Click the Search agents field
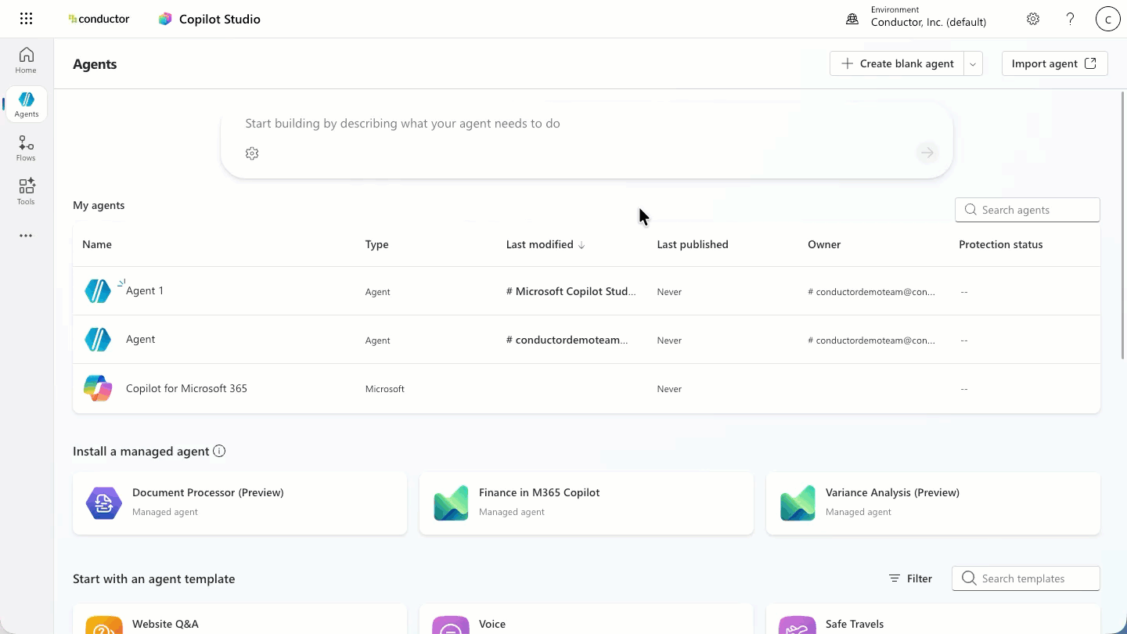1127x634 pixels. click(1028, 210)
